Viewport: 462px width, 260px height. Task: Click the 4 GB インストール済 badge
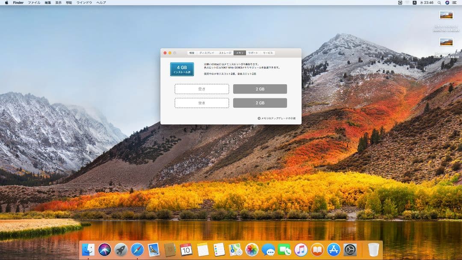[x=182, y=69]
